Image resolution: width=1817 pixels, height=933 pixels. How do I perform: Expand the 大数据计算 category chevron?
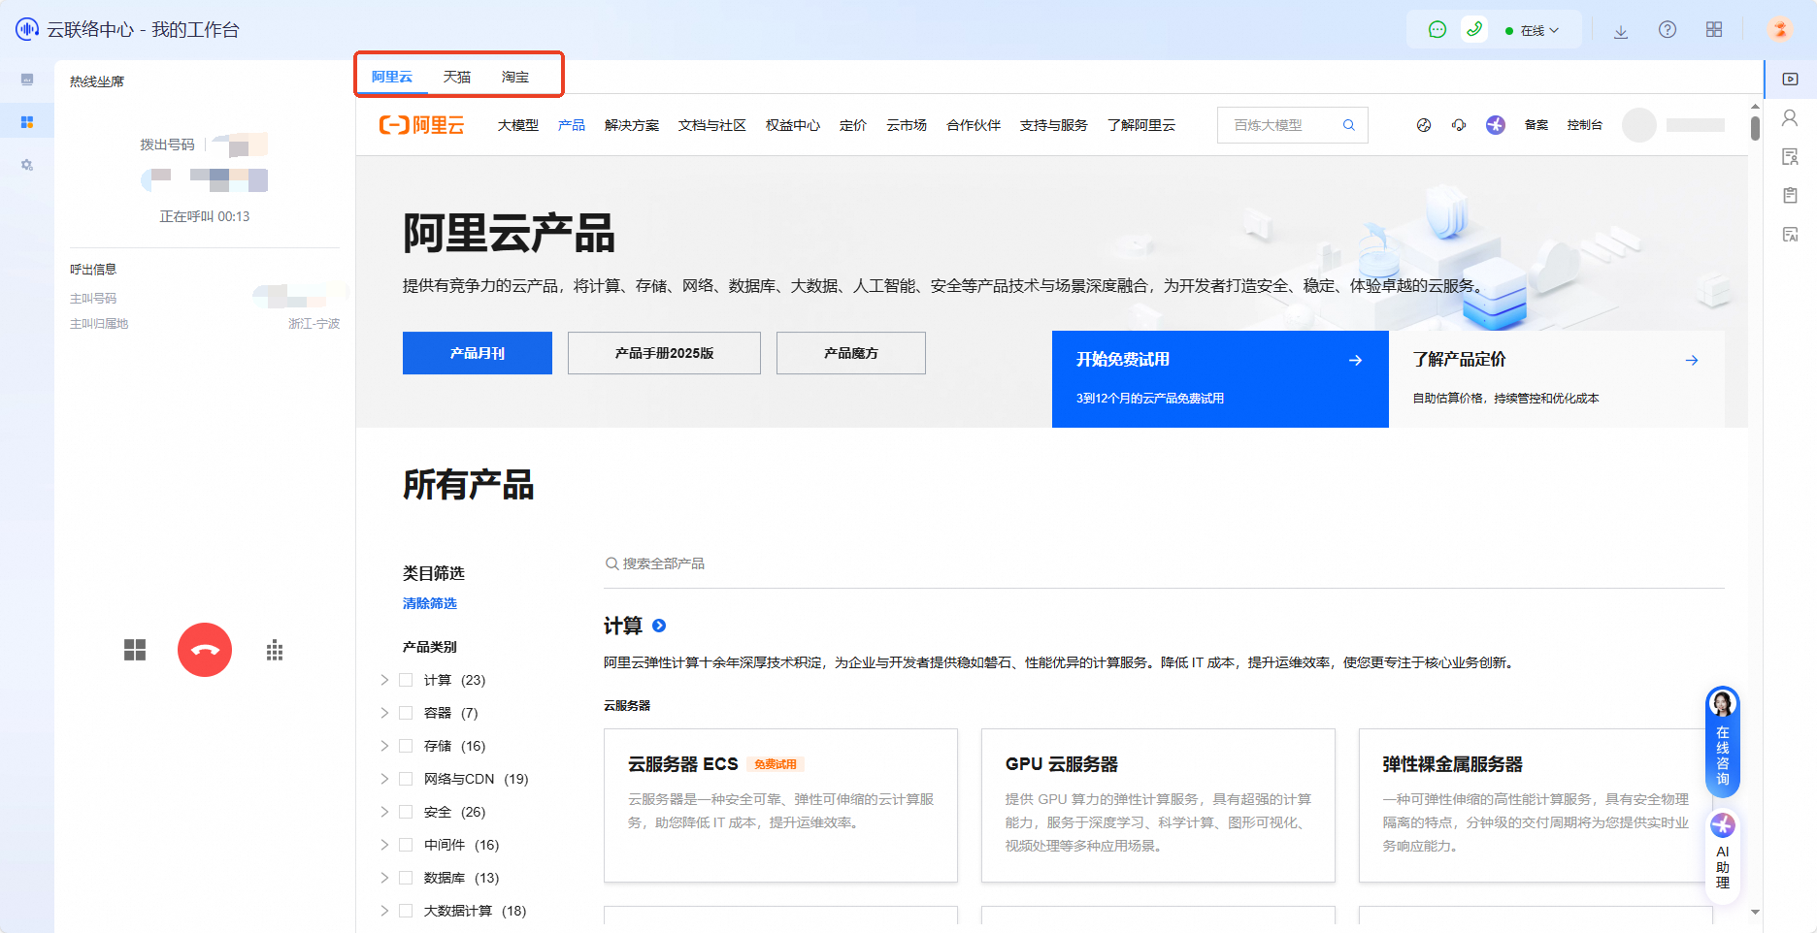tap(384, 911)
